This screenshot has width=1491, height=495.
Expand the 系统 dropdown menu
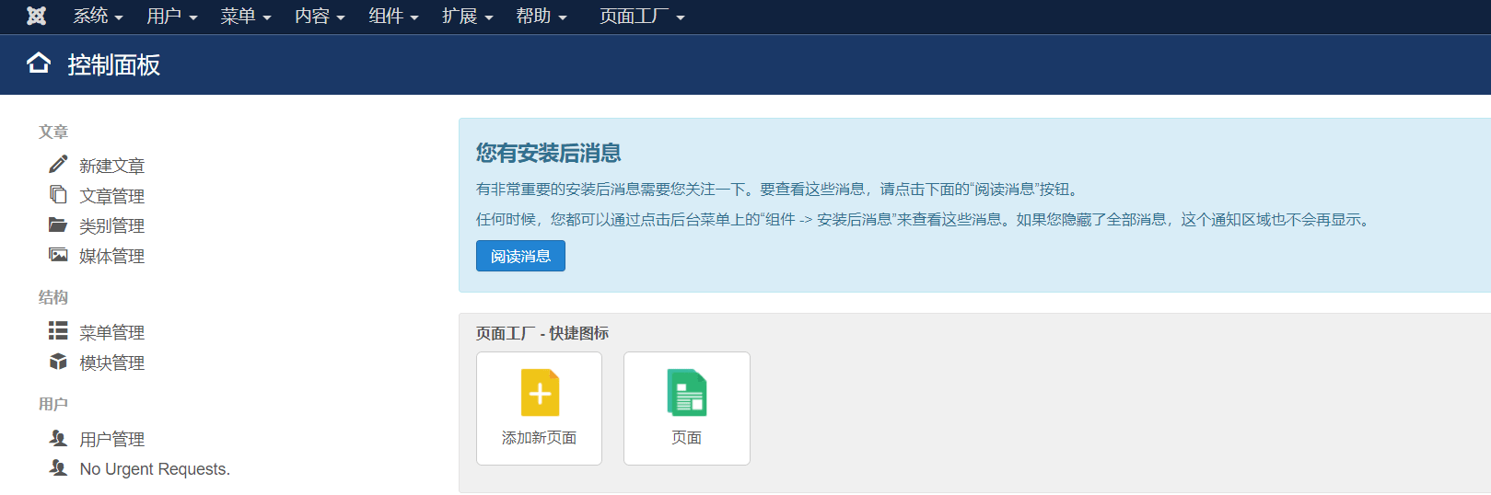click(98, 17)
